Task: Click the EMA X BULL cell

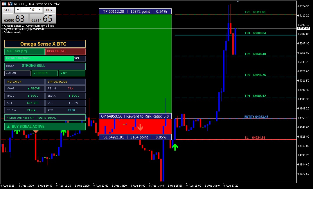Action: [66, 96]
